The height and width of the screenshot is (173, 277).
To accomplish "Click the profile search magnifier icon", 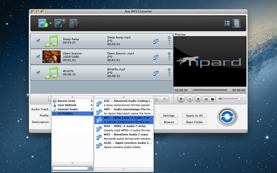I will (91, 168).
